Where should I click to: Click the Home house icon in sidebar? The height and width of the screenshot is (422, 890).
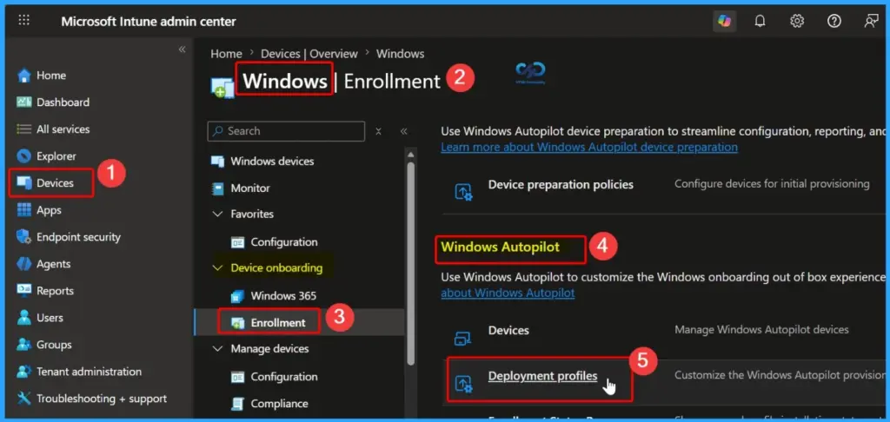tap(23, 76)
